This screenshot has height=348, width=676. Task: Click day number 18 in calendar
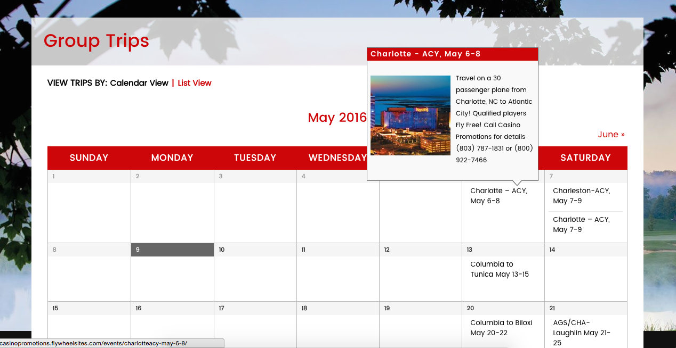(x=304, y=308)
